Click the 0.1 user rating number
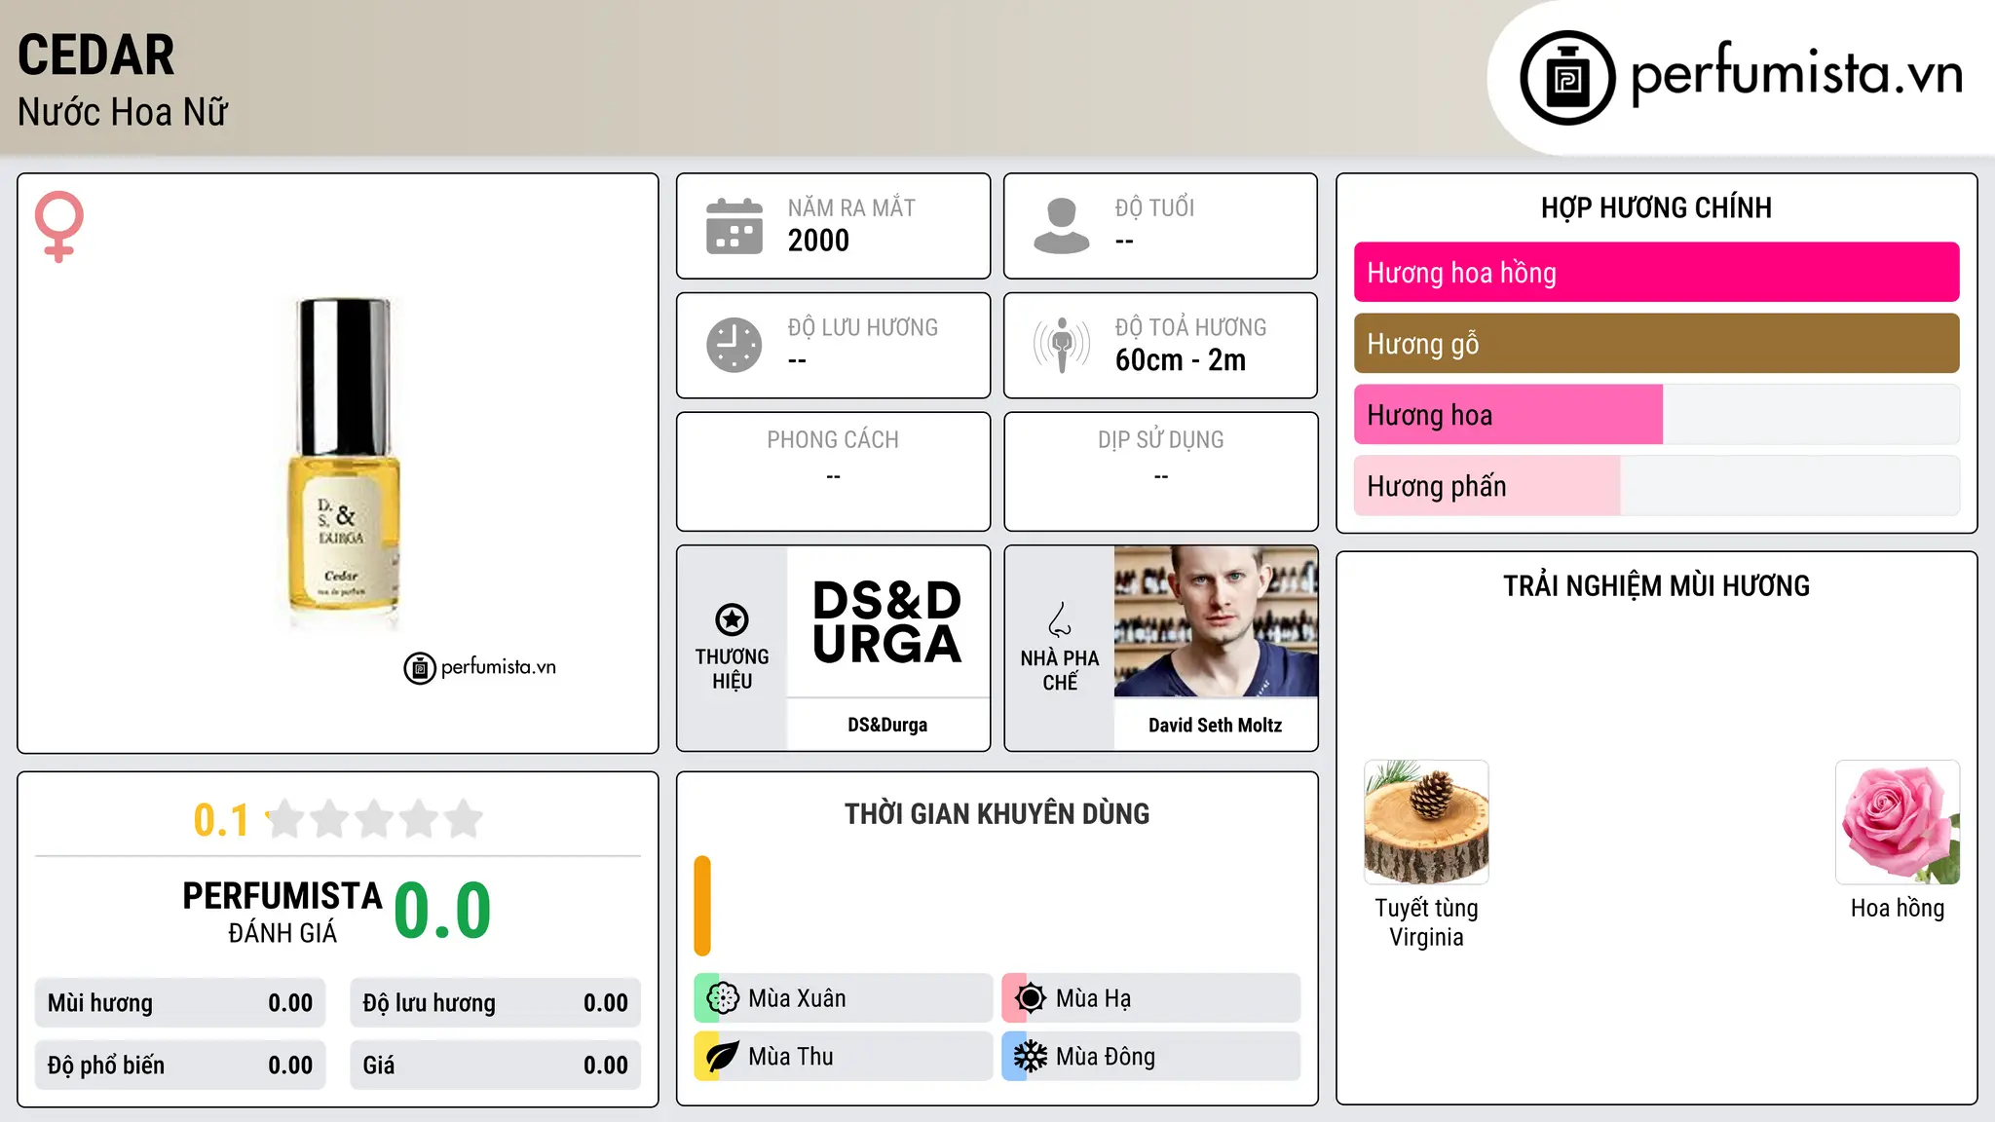The width and height of the screenshot is (1995, 1122). pyautogui.click(x=221, y=820)
